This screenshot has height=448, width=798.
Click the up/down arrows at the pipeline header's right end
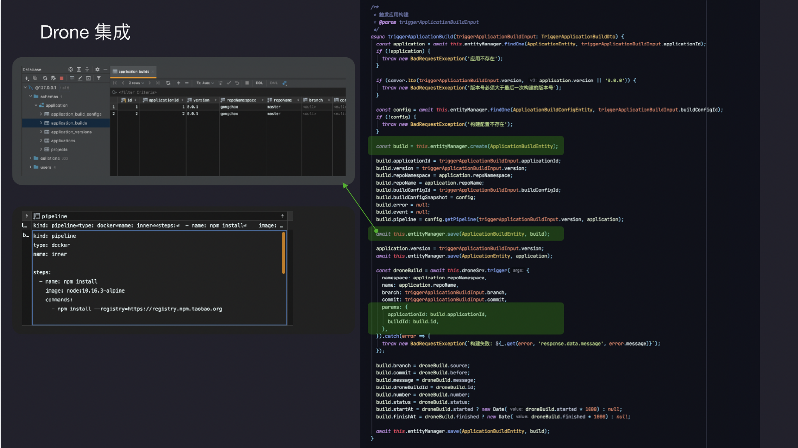coord(282,216)
